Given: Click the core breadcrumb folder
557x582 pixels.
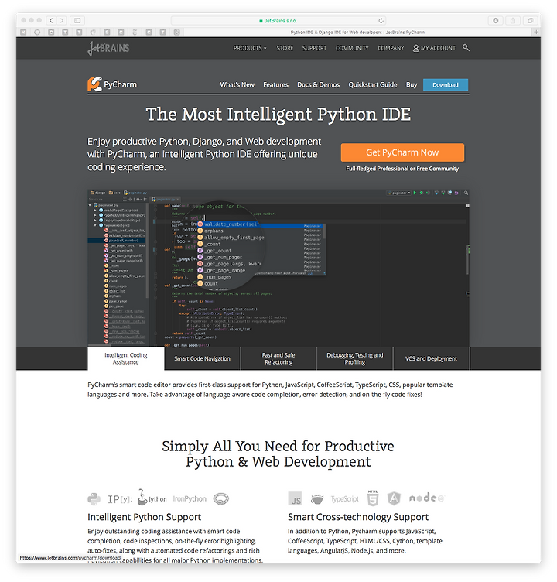Looking at the screenshot, I should [x=114, y=193].
